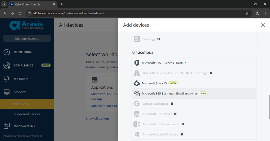Reload the browser page
The height and width of the screenshot is (141, 270).
coord(20,13)
